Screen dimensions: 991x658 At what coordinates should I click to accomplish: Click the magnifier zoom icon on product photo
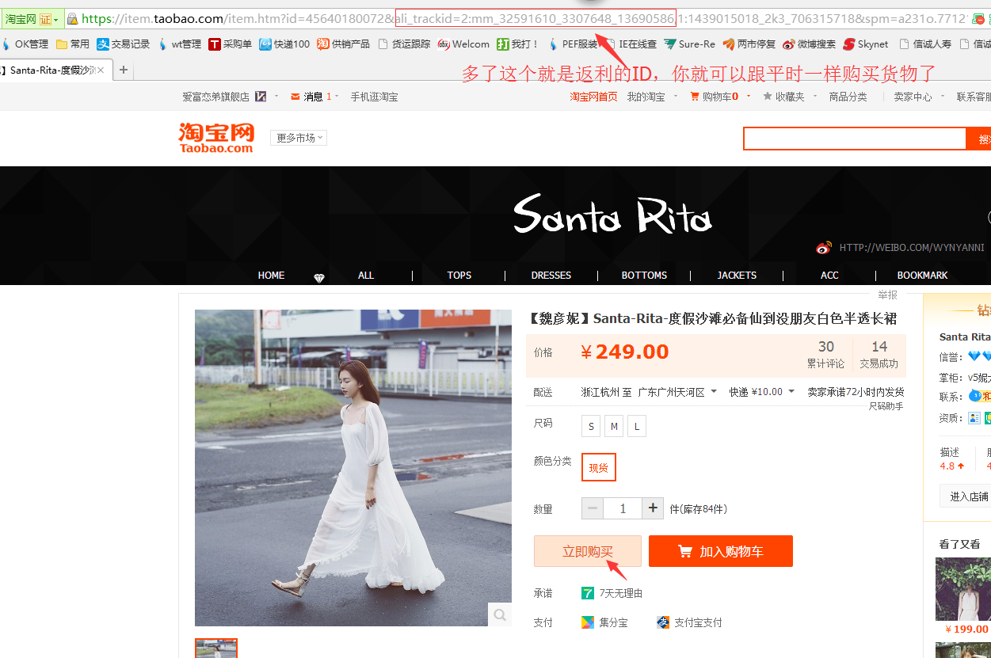pyautogui.click(x=499, y=614)
